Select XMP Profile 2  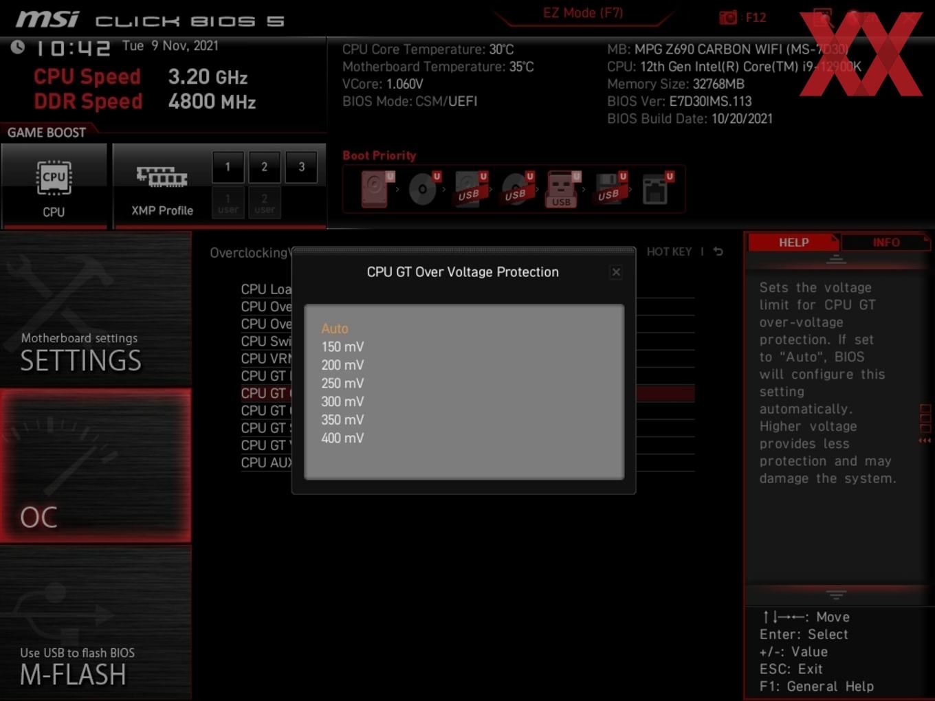pos(264,167)
